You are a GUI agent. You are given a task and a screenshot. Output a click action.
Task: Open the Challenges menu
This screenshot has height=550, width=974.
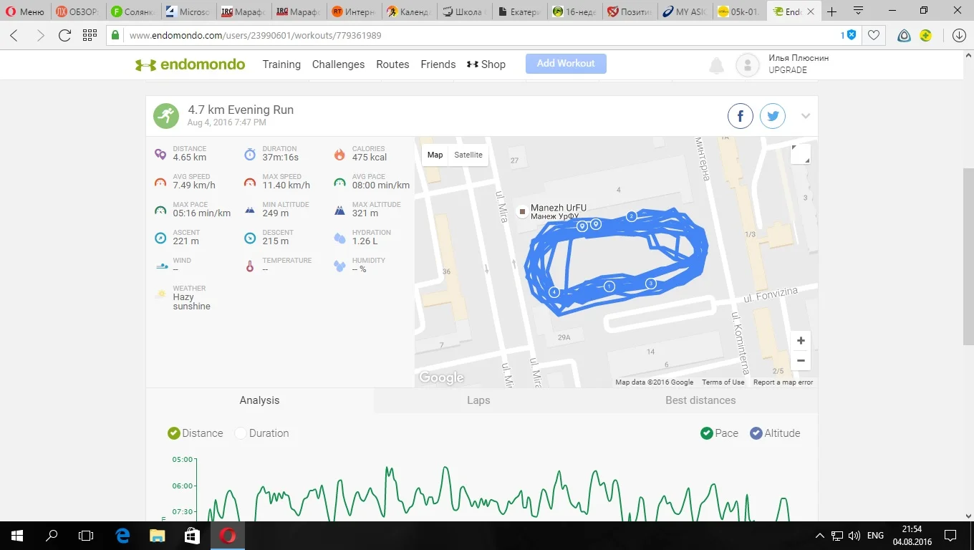(x=338, y=64)
